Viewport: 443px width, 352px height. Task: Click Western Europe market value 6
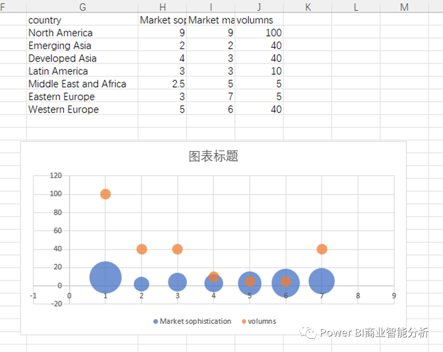tap(211, 109)
